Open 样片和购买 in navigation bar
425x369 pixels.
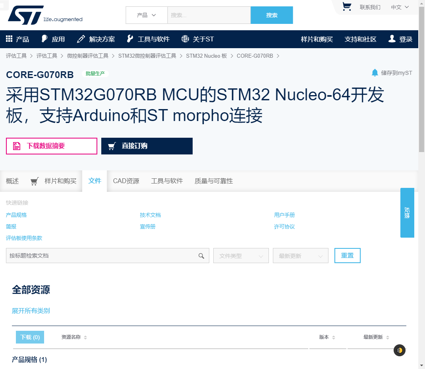click(317, 39)
